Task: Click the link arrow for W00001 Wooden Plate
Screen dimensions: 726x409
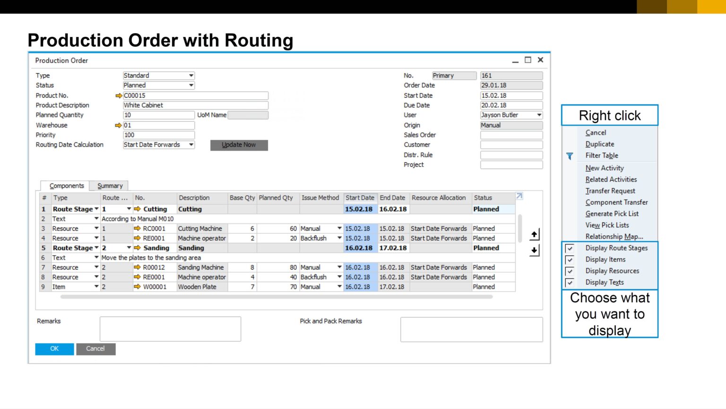Action: pos(138,287)
